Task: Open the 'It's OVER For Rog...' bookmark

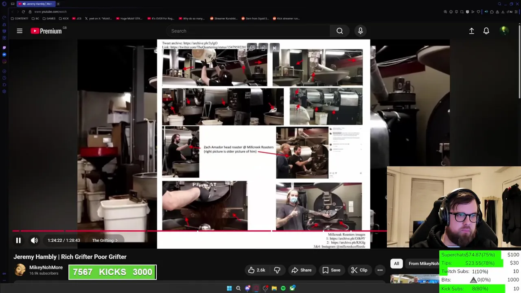Action: pyautogui.click(x=161, y=18)
